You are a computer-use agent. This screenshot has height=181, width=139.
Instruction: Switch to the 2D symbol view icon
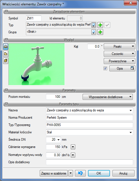click(6, 54)
